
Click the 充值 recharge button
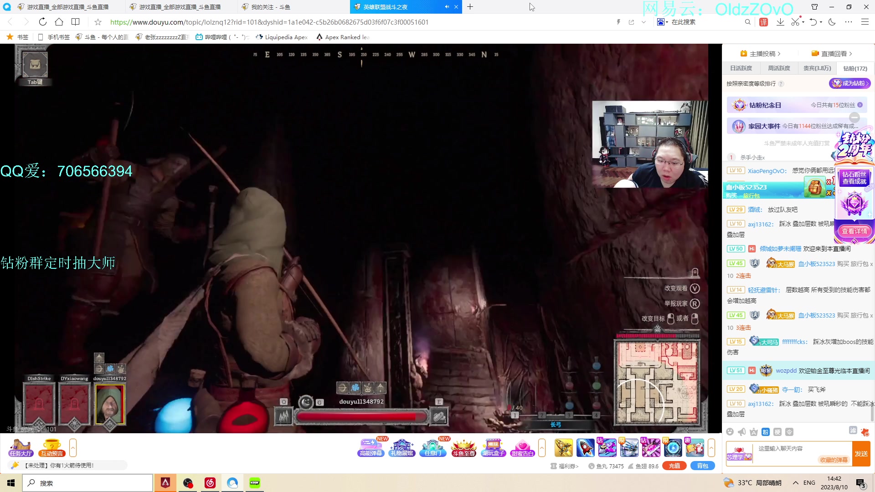674,466
